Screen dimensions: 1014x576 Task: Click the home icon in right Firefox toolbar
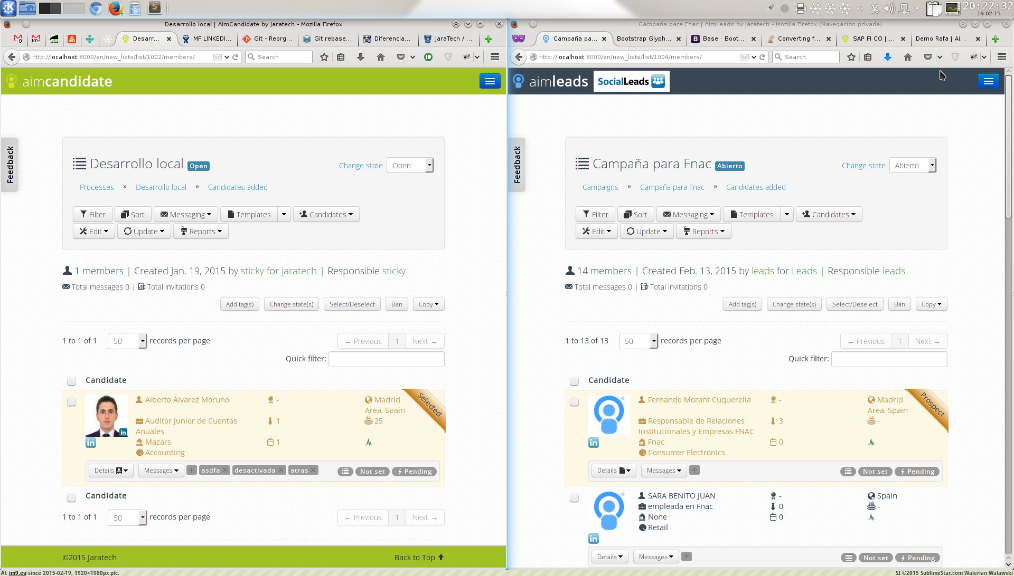pos(907,57)
